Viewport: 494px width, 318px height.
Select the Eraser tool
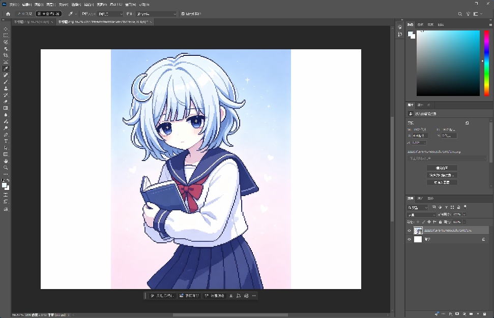tap(6, 102)
